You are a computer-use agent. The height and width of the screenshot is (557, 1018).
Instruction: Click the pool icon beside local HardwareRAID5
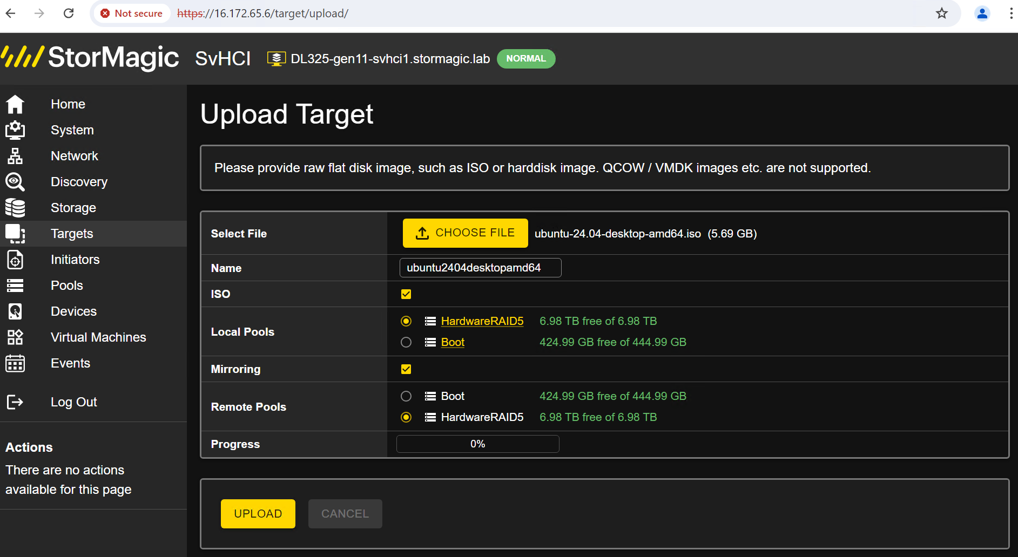[x=430, y=321]
